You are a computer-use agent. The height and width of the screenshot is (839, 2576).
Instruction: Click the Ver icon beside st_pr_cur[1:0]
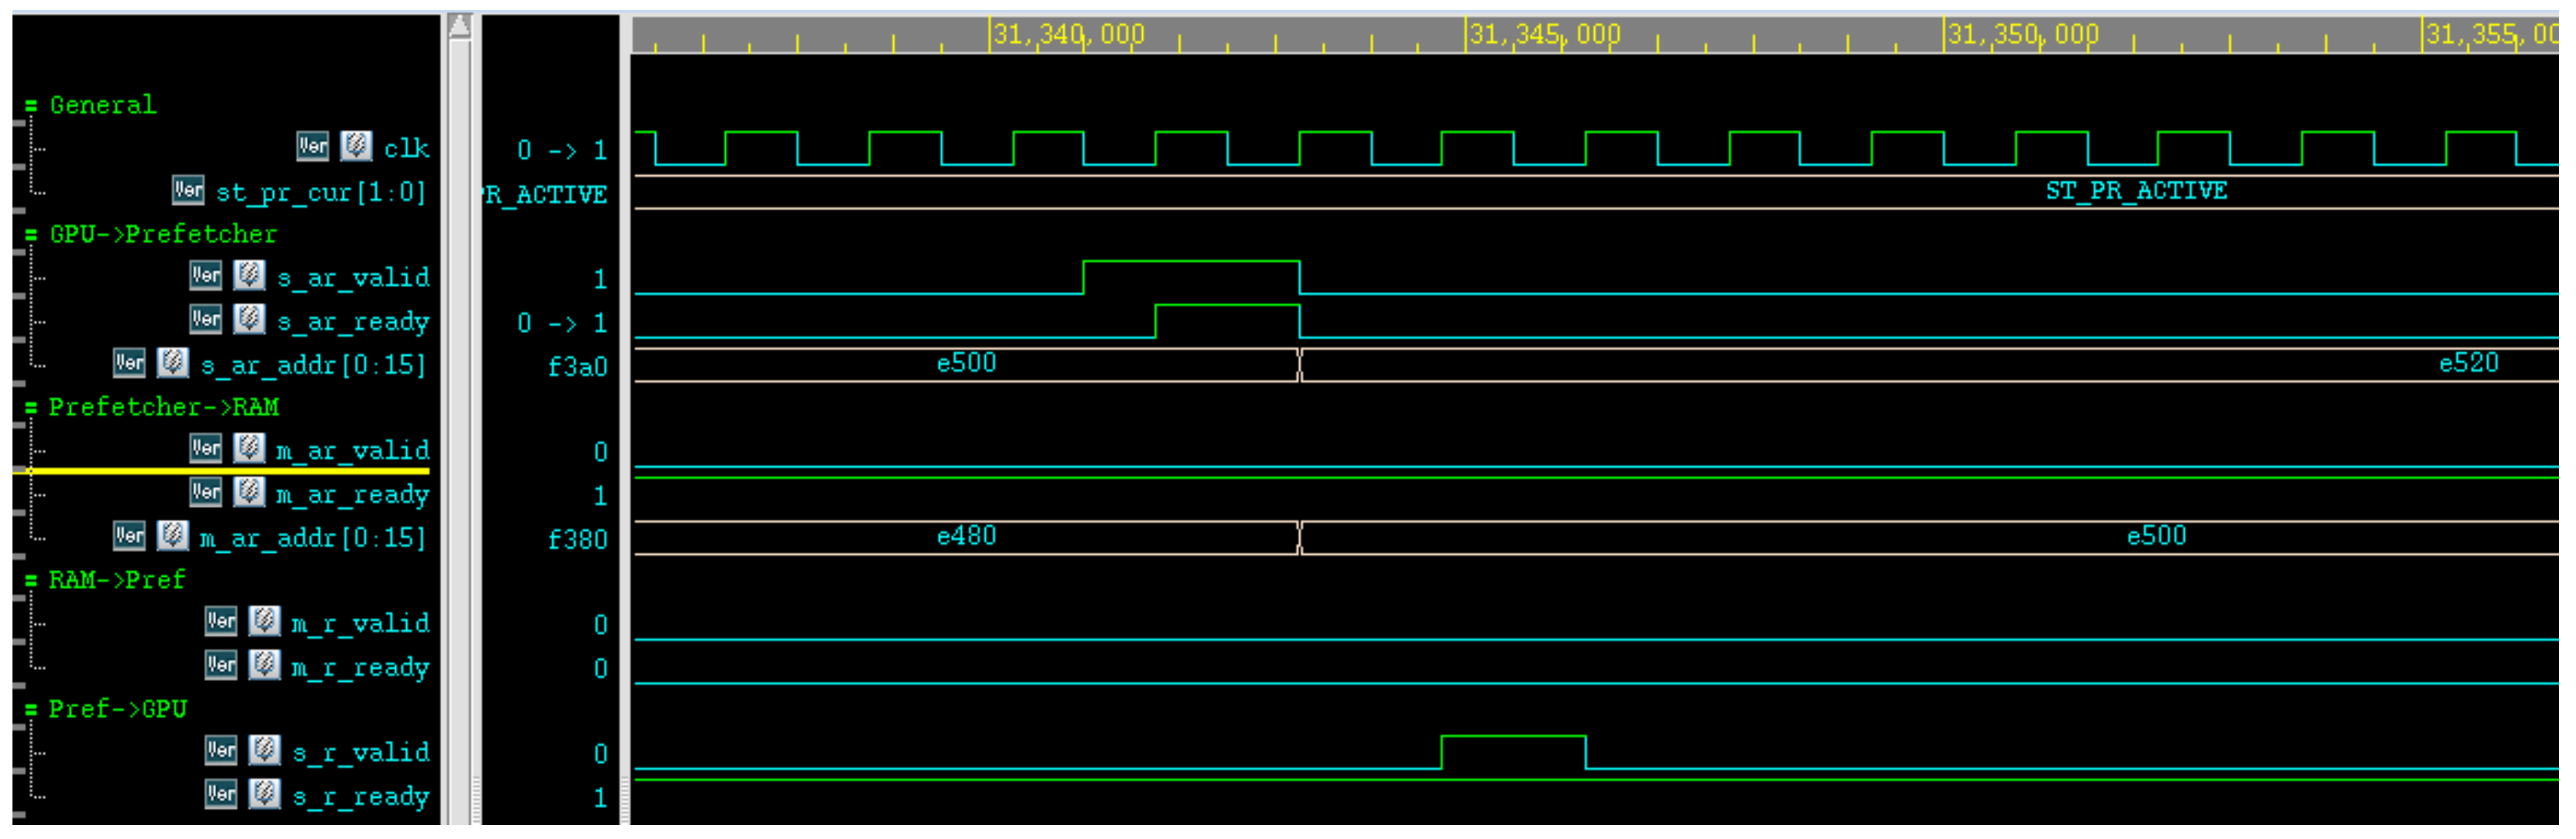[188, 191]
